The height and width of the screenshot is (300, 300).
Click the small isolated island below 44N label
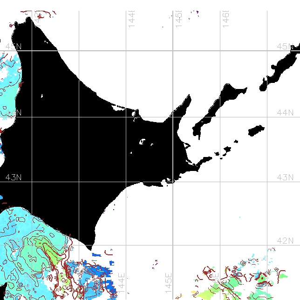coord(256,130)
